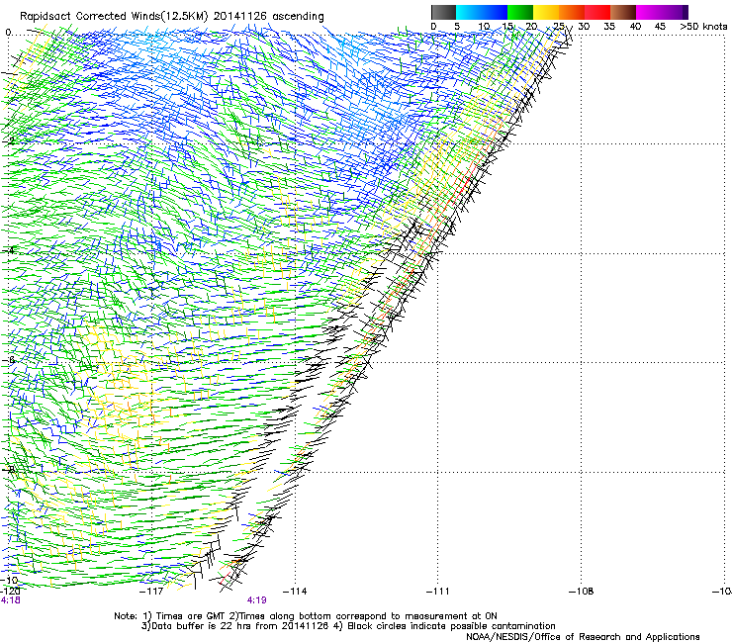Click the '40' legend scale label

pyautogui.click(x=635, y=27)
